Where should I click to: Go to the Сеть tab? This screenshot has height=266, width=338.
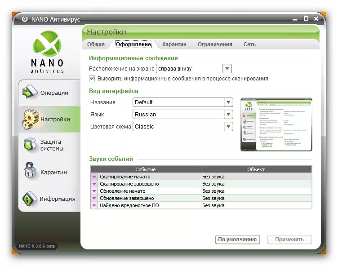(x=249, y=44)
